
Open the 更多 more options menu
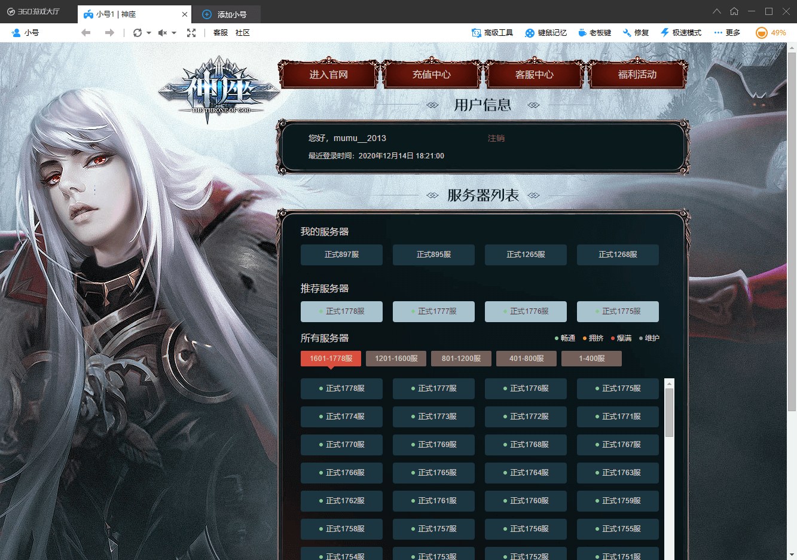click(727, 33)
